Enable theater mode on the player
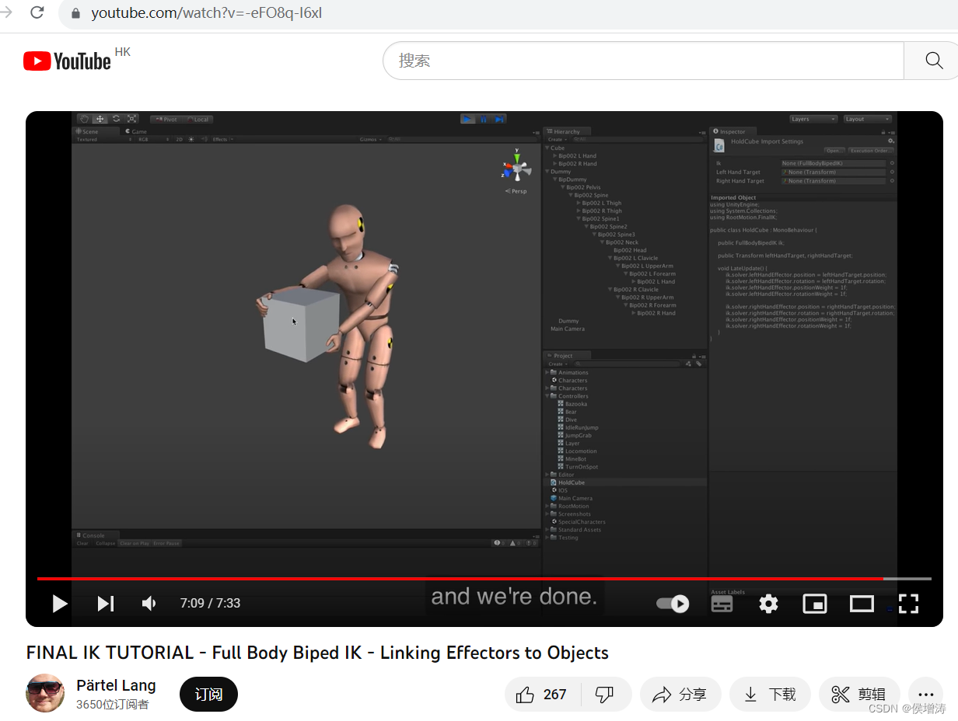Viewport: 958px width, 721px height. click(x=862, y=603)
